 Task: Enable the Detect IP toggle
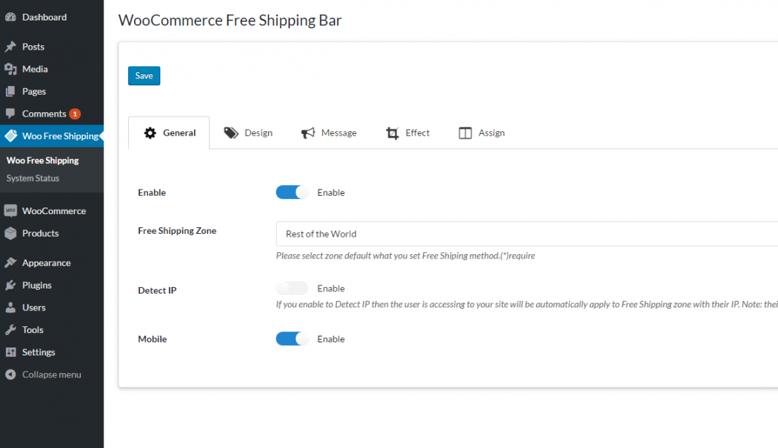(291, 288)
